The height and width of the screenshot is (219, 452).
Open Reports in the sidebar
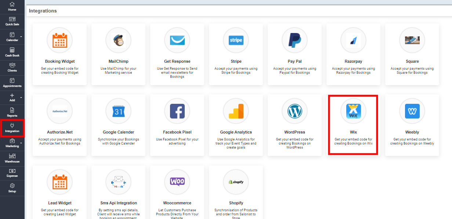[12, 113]
